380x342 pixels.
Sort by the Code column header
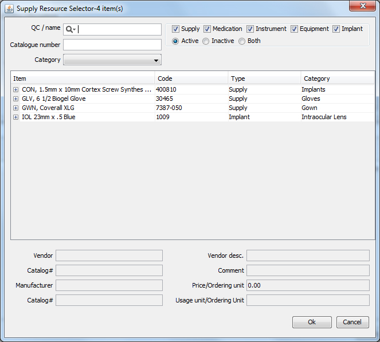(191, 78)
